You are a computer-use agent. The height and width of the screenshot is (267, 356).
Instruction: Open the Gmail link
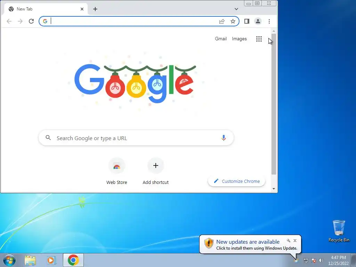click(x=221, y=39)
